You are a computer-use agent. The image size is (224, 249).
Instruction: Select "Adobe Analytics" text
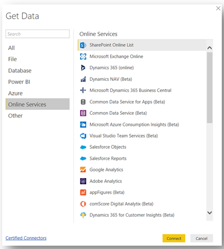coord(106,181)
